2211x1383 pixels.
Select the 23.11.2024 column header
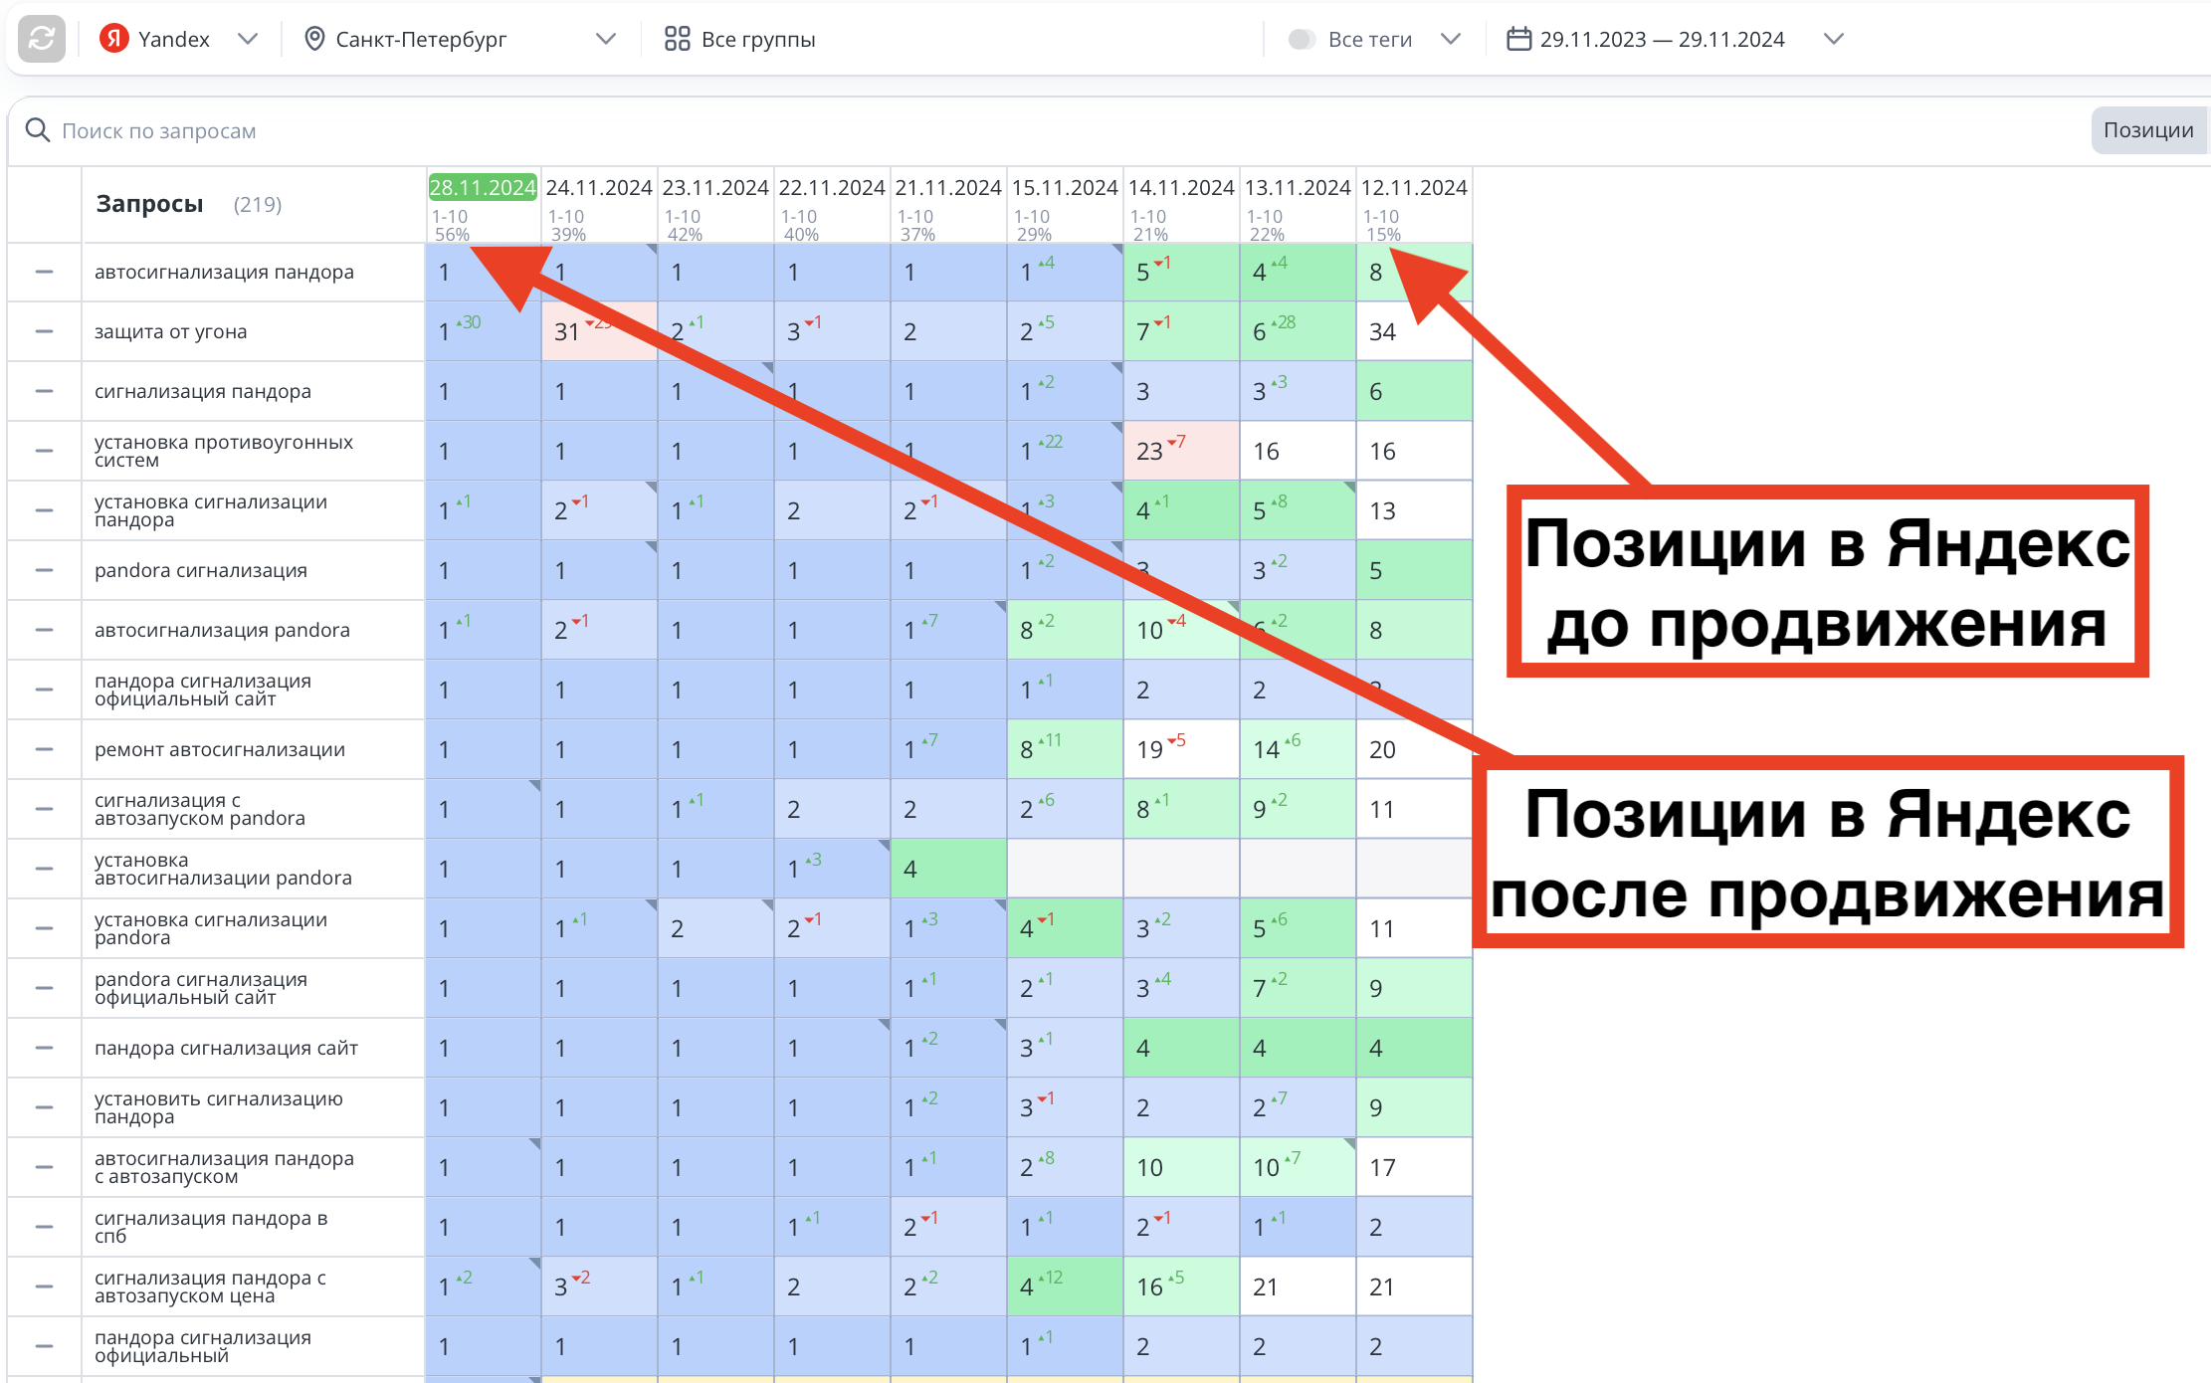(x=715, y=187)
